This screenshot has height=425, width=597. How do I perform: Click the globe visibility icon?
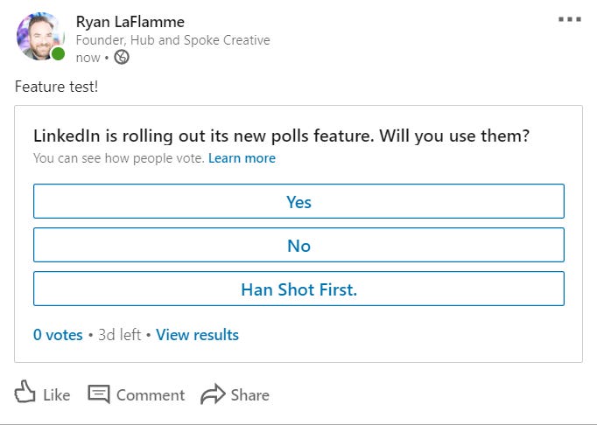(x=122, y=58)
